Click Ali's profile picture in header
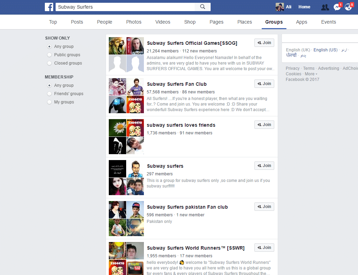 pos(280,7)
